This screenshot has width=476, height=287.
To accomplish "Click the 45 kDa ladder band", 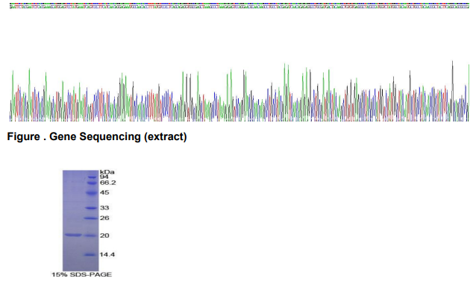I will click(x=91, y=193).
